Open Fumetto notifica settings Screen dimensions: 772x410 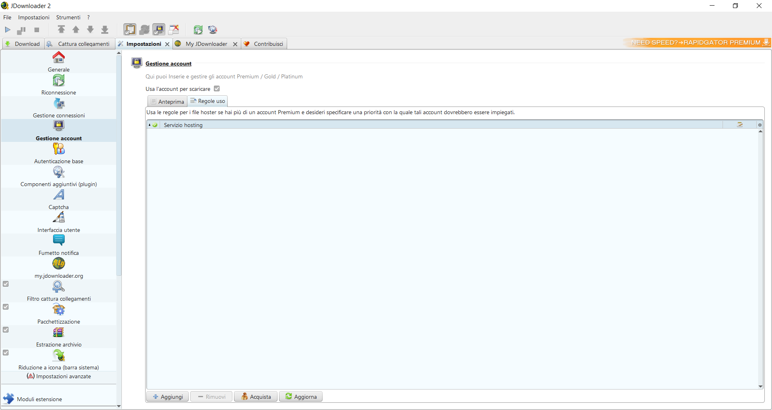click(59, 245)
